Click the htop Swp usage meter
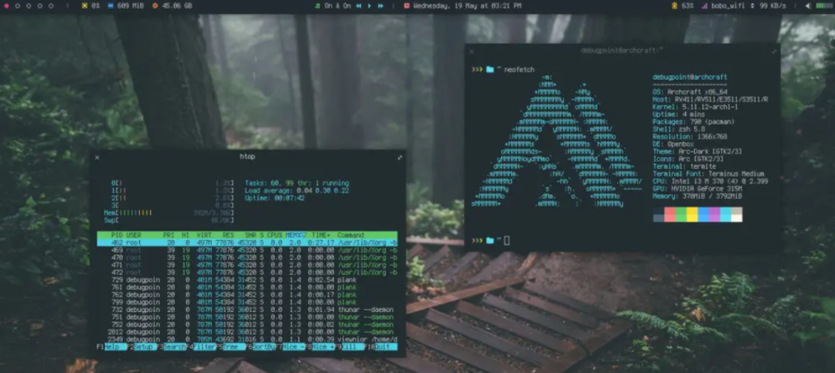 tap(169, 220)
